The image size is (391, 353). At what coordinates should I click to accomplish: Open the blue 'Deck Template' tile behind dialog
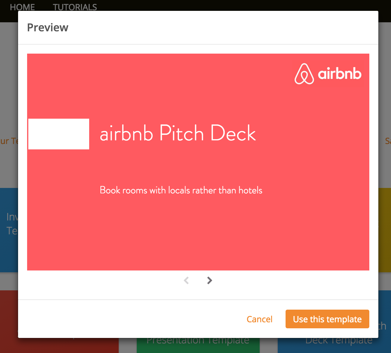pos(334,345)
